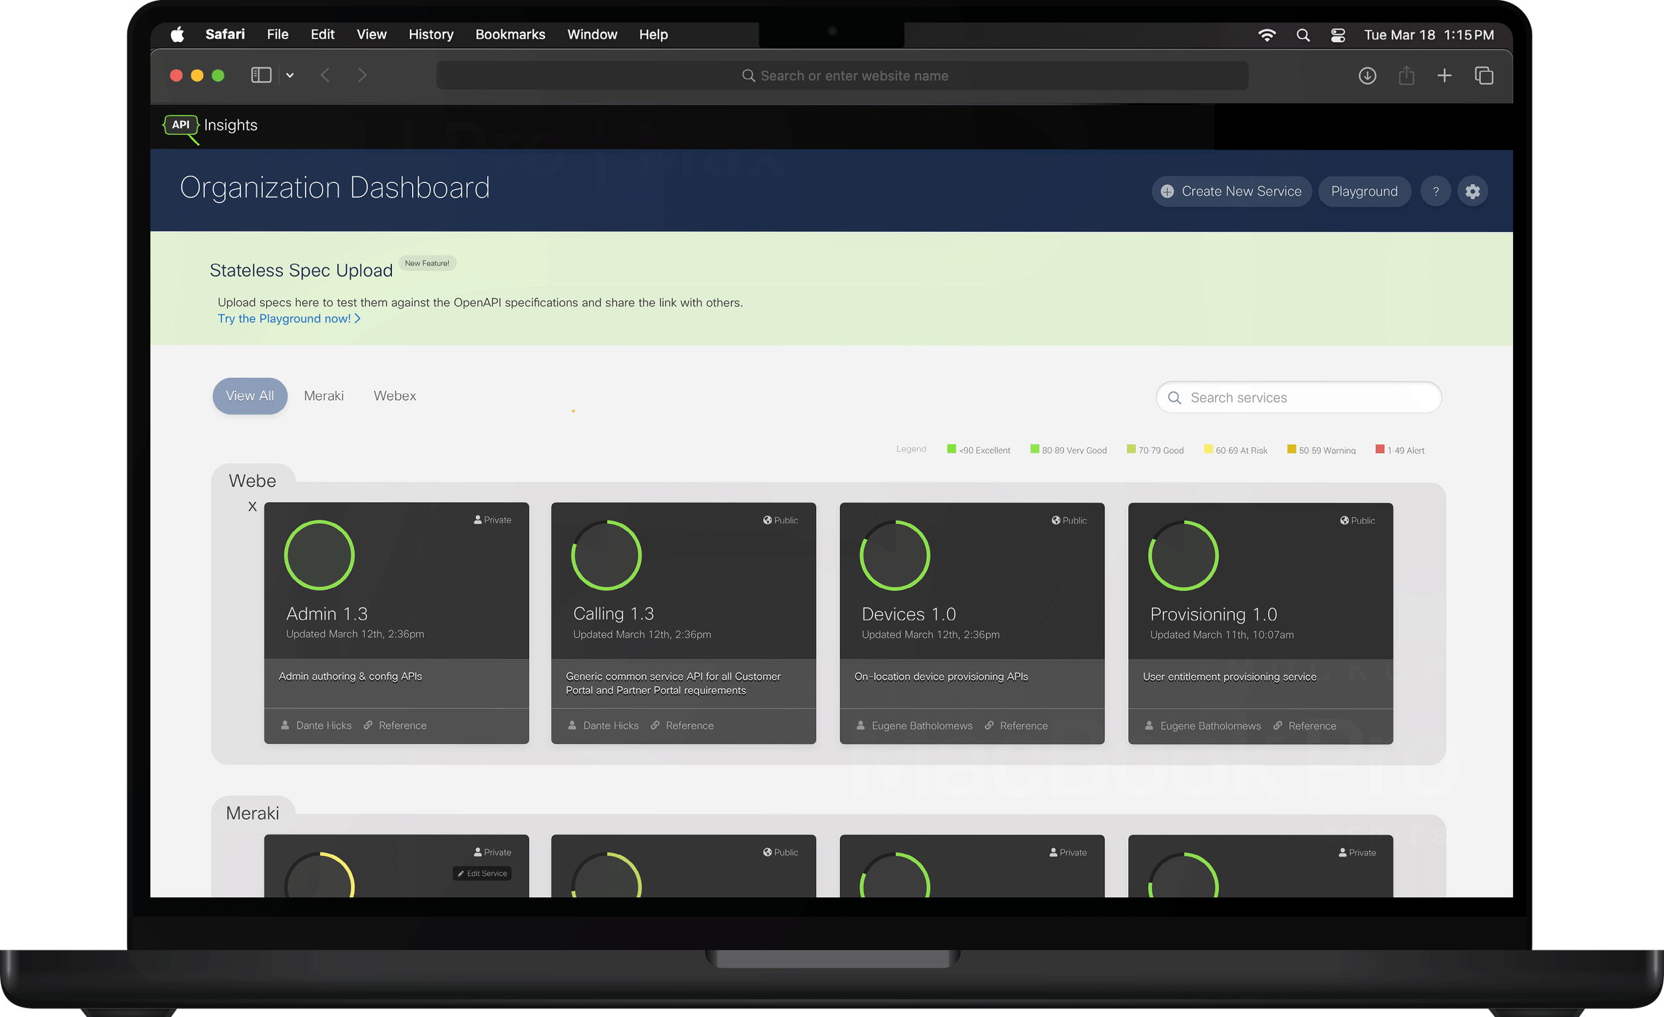1664x1017 pixels.
Task: Click the New Feature! badge
Action: click(427, 264)
